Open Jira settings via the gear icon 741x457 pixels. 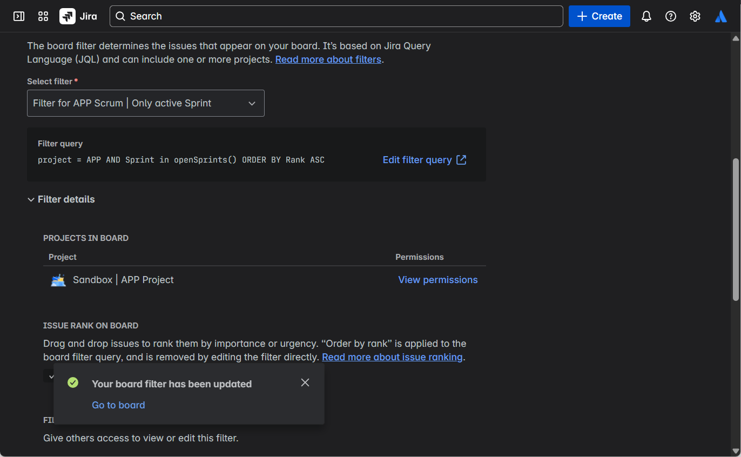point(695,16)
